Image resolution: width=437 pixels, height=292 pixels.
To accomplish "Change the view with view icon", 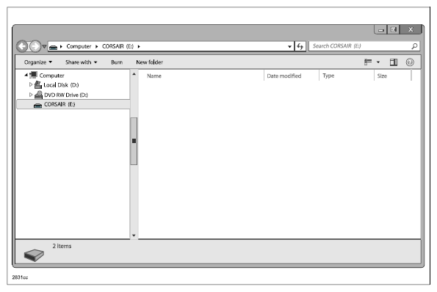I will click(368, 62).
